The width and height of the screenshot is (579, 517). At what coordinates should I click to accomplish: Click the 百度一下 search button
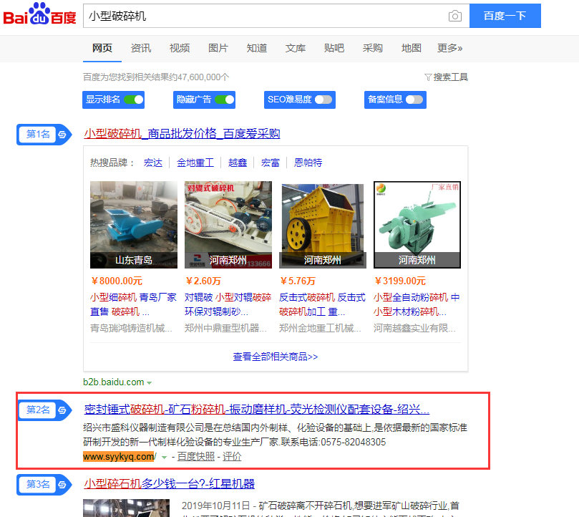coord(505,16)
